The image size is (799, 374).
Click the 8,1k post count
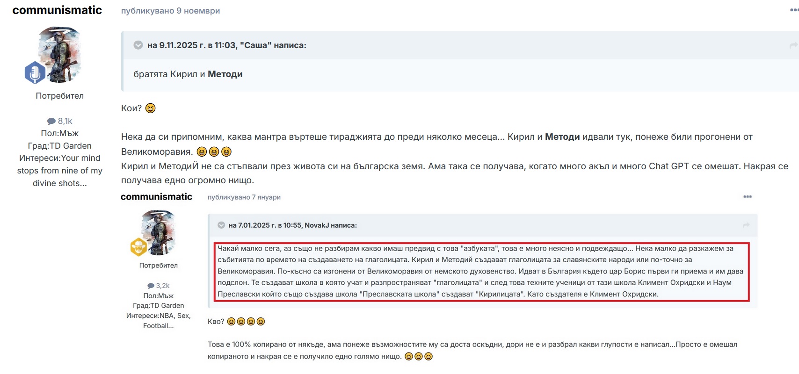pyautogui.click(x=65, y=122)
